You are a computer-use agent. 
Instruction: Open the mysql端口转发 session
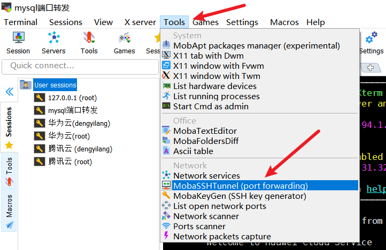(x=73, y=110)
